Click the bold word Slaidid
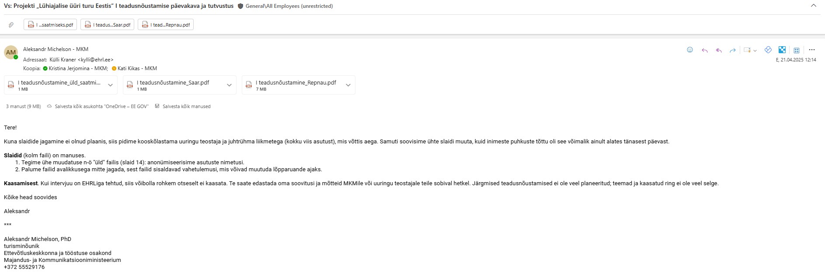 [x=13, y=156]
